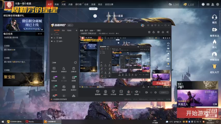Open microphone options arrow
The image size is (221, 124).
point(132,92)
